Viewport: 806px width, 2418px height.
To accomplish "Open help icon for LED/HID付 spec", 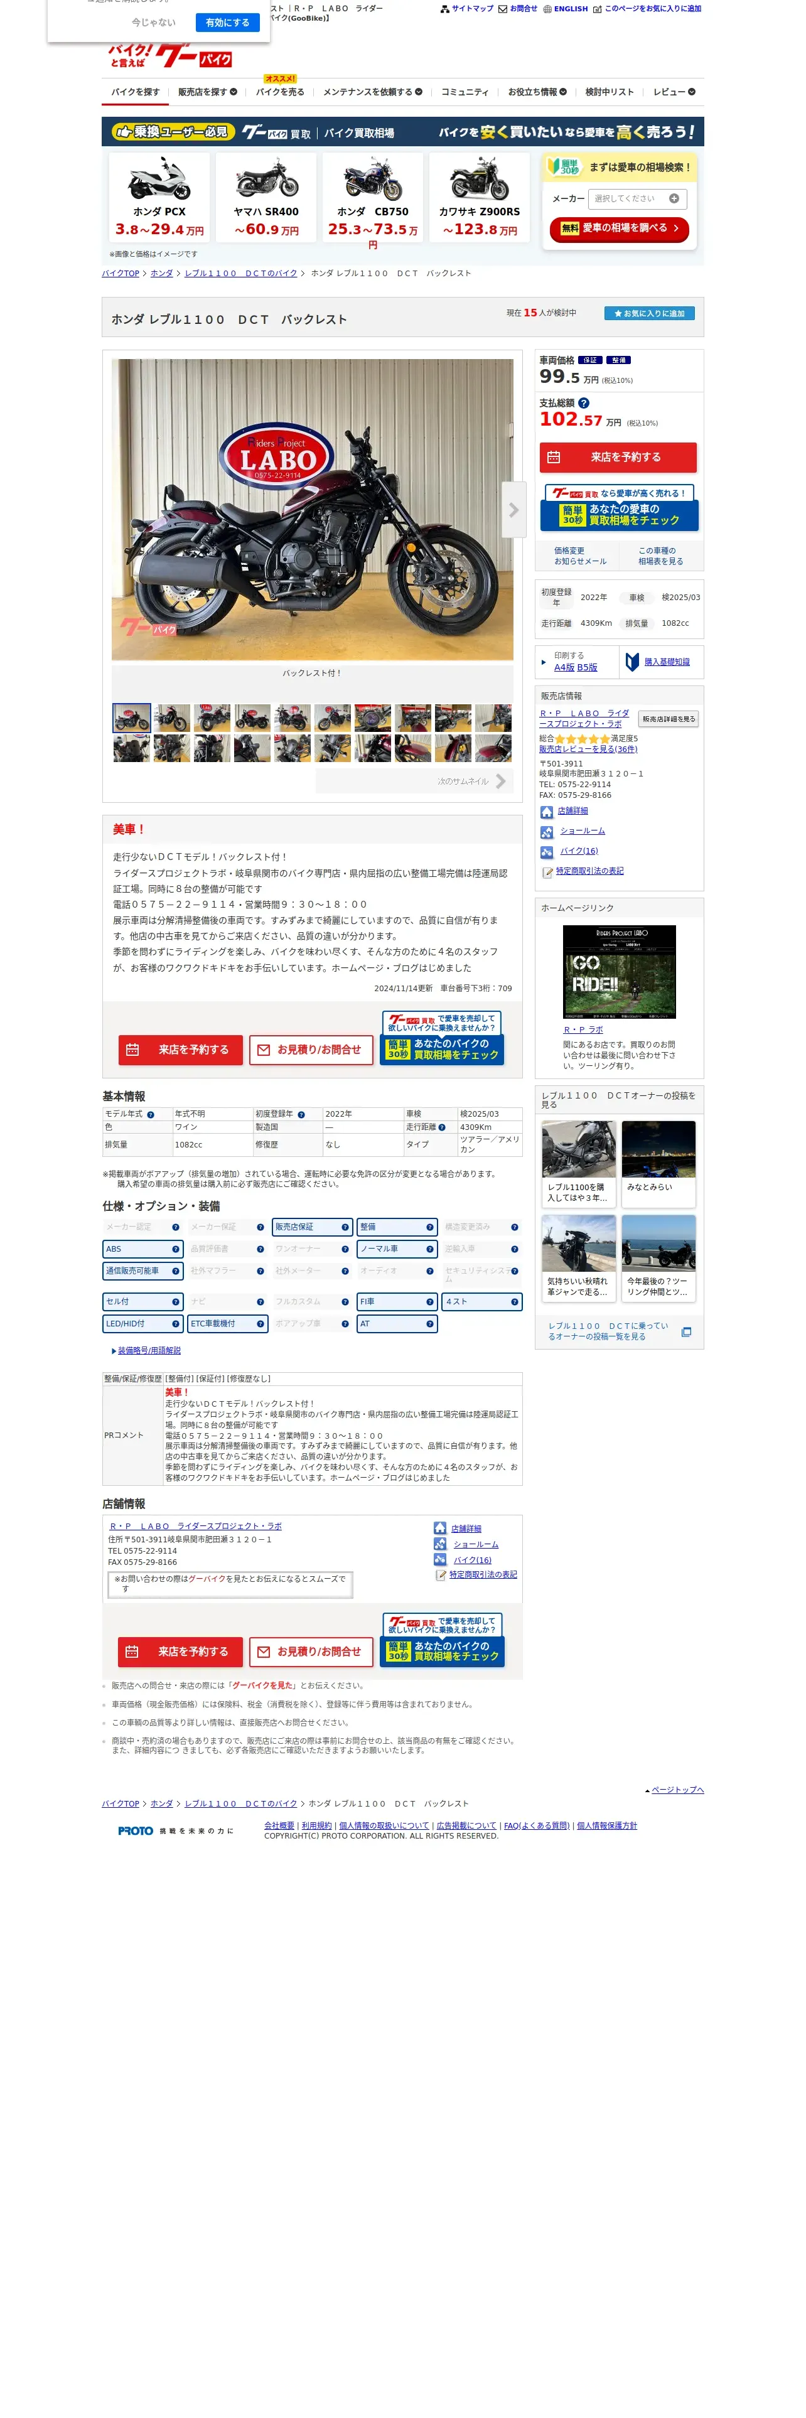I will tap(176, 1325).
